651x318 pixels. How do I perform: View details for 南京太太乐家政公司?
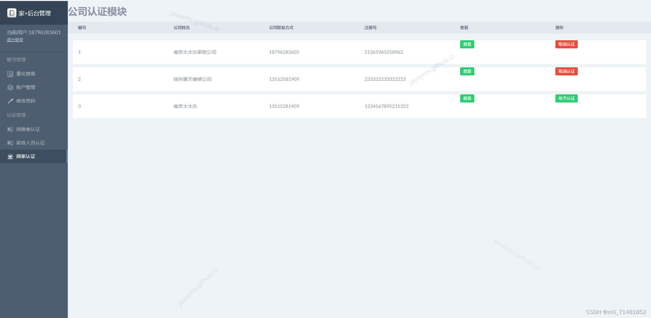[467, 44]
